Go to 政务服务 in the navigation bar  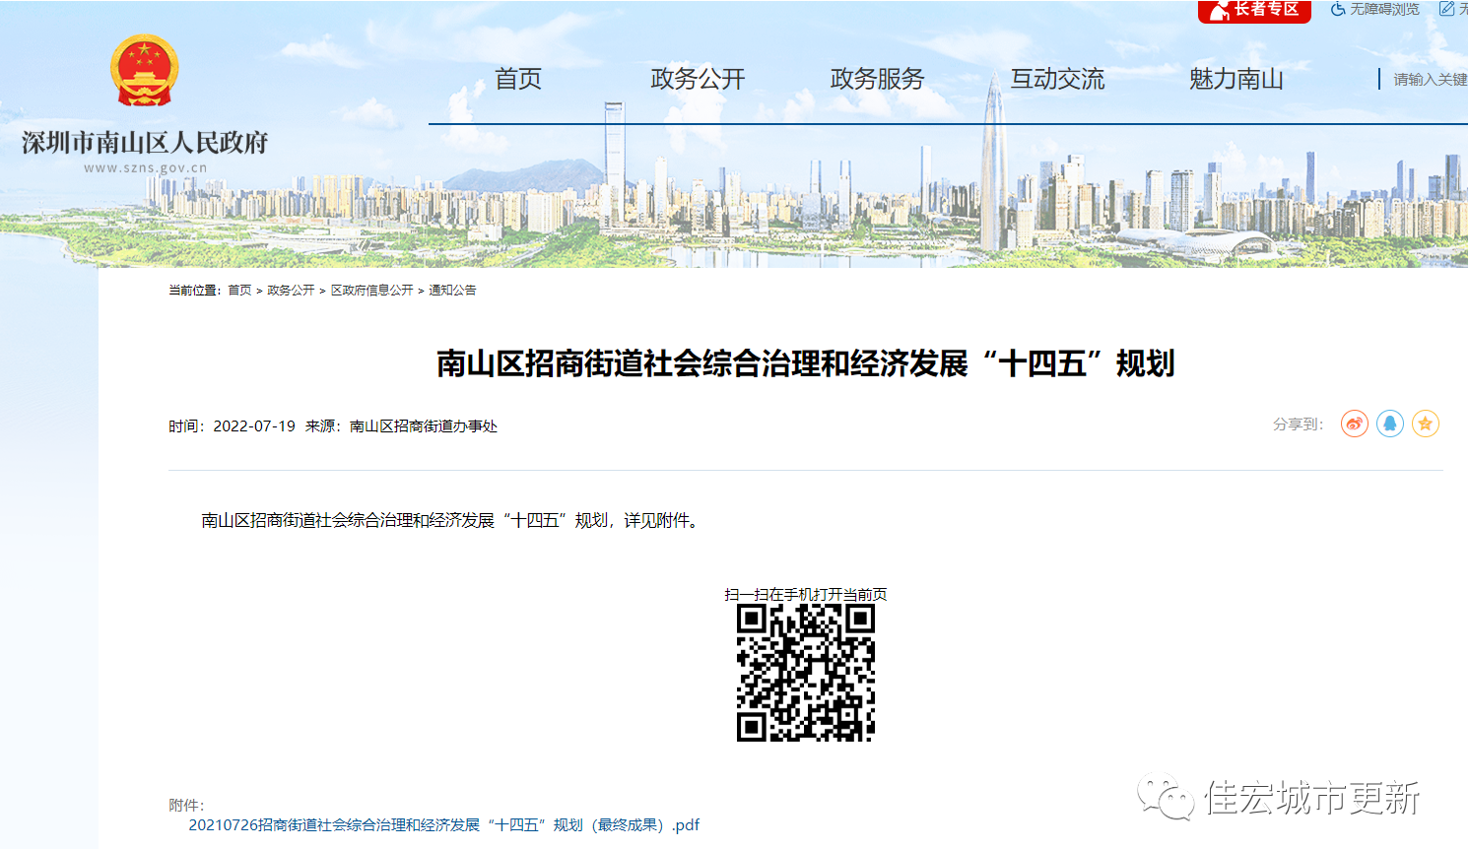pos(877,79)
